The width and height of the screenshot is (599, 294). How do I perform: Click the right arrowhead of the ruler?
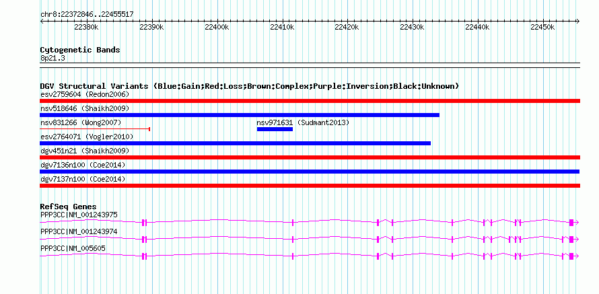pyautogui.click(x=578, y=21)
